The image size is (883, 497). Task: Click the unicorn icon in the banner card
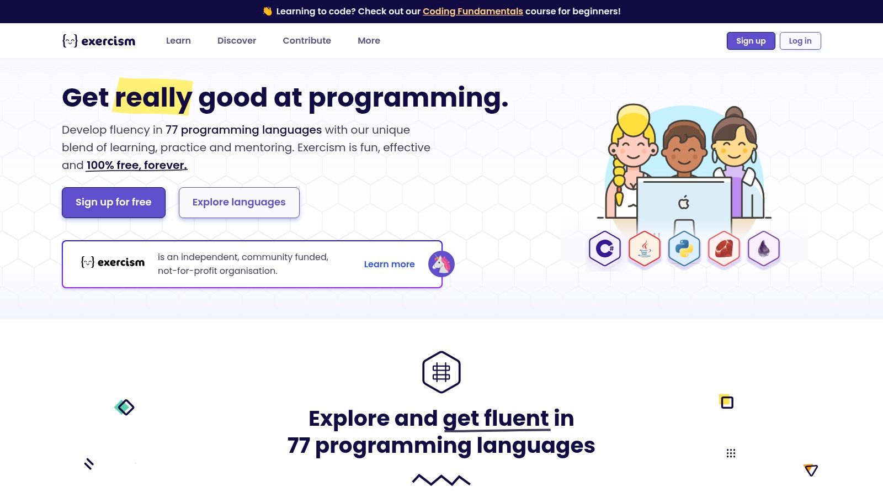pos(441,264)
